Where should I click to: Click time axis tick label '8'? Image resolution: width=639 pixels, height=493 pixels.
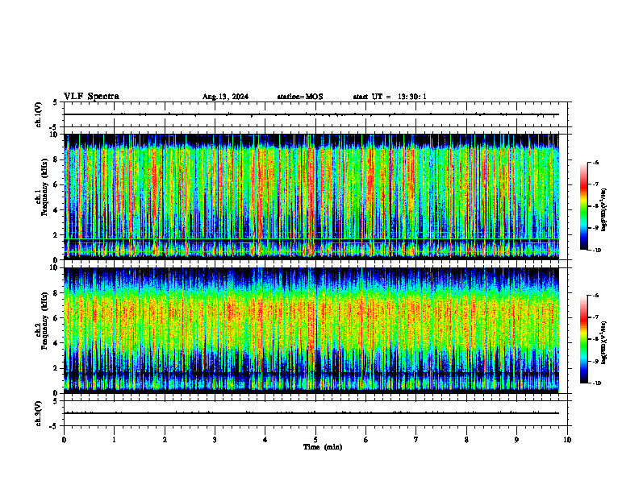click(466, 440)
